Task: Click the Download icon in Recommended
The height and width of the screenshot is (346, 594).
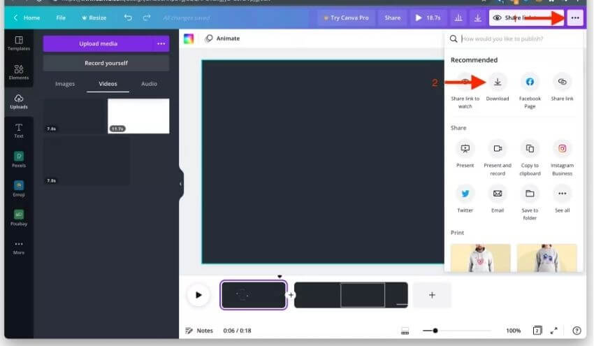Action: point(498,82)
